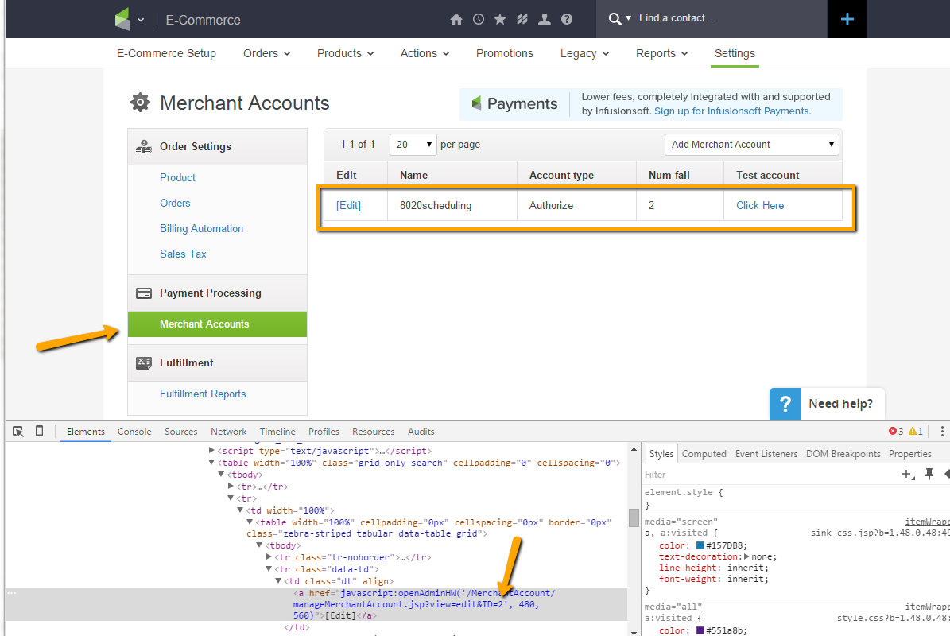Image resolution: width=950 pixels, height=636 pixels.
Task: Add new style rule with plus icon
Action: pos(908,475)
